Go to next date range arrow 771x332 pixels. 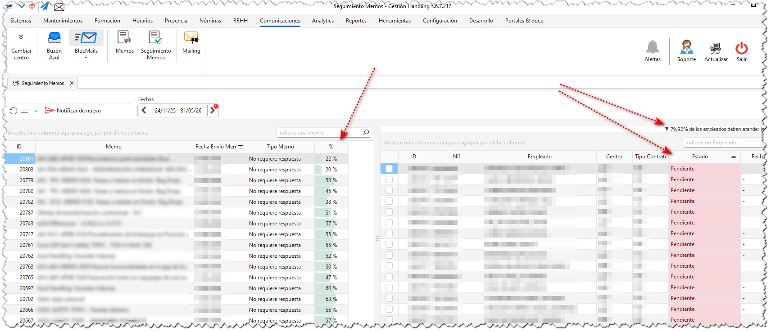point(213,110)
